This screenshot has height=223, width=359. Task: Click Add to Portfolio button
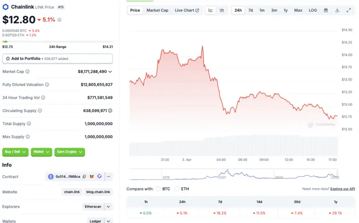pos(57,59)
